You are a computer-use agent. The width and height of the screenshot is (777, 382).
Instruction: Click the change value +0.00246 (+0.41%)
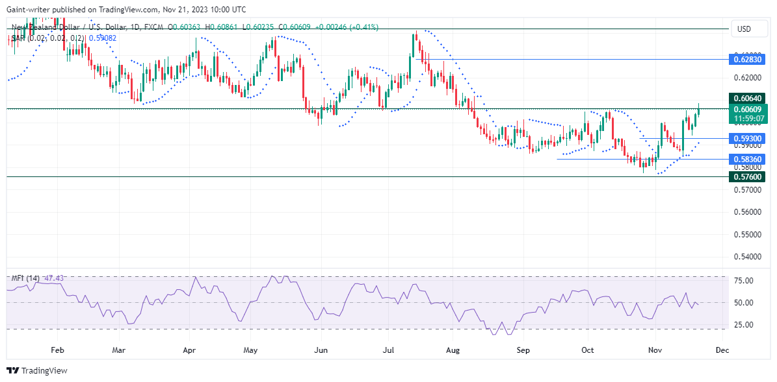[x=348, y=28]
